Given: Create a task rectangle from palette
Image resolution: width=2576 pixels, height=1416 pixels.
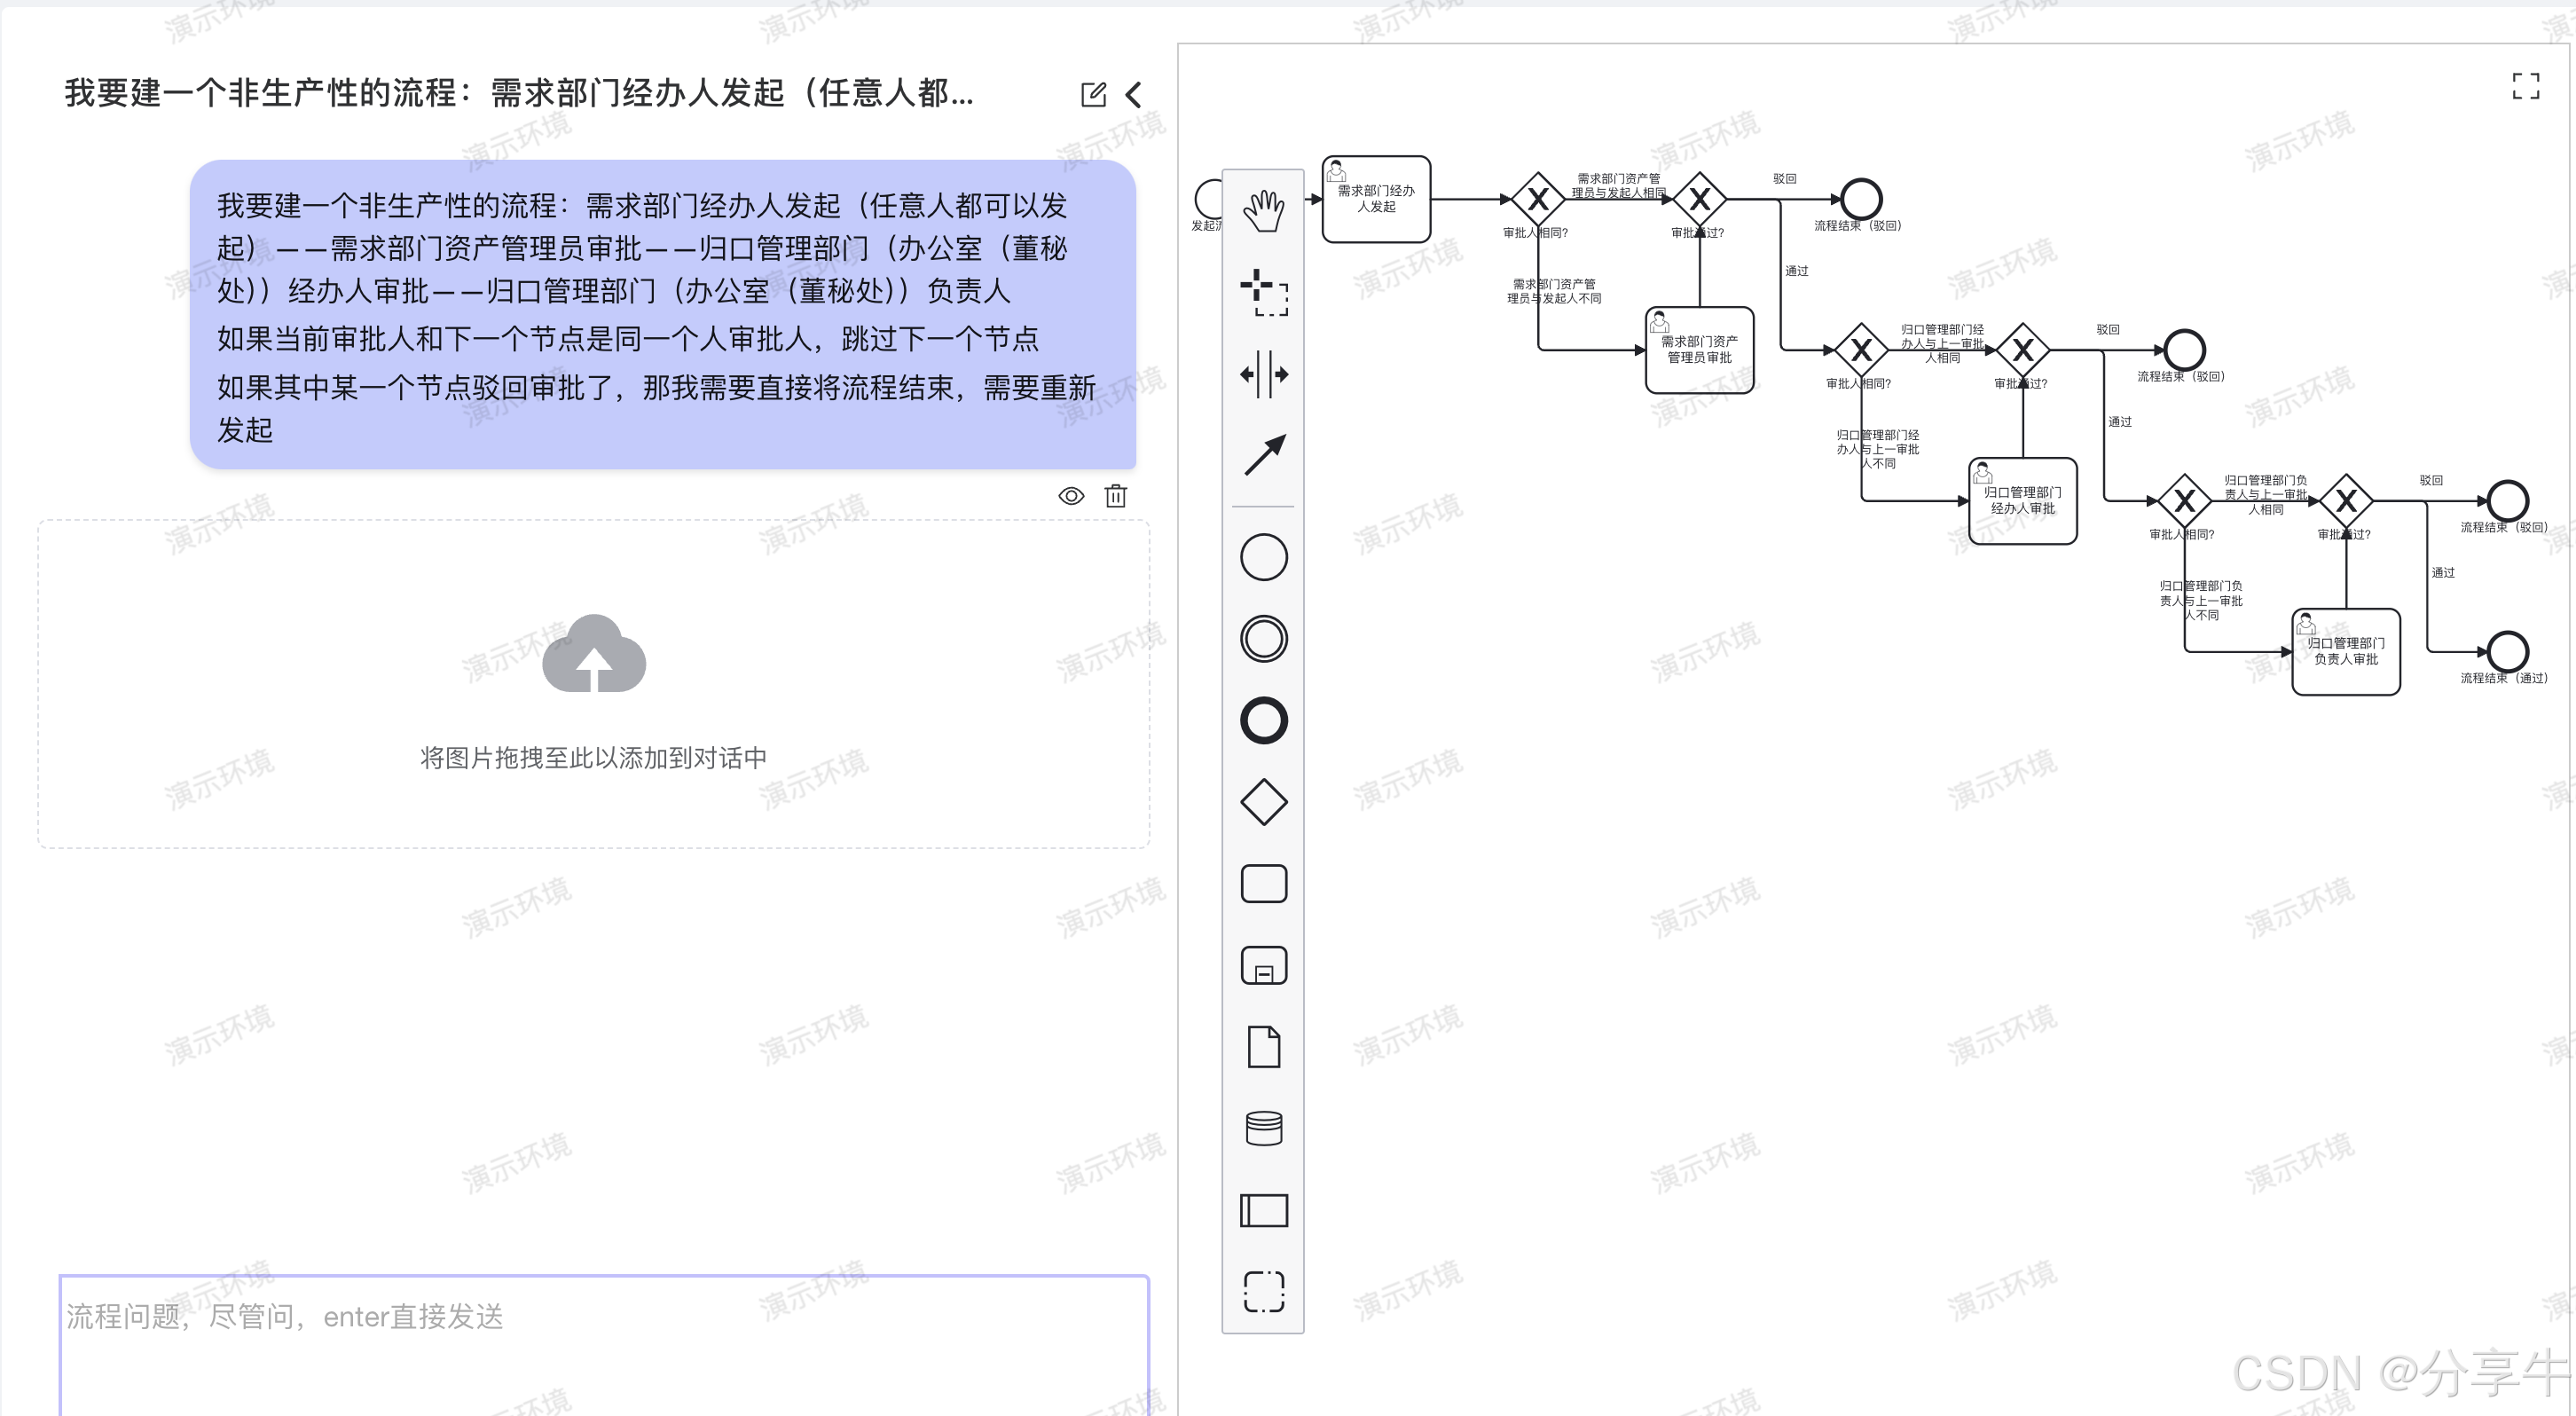Looking at the screenshot, I should [1263, 884].
